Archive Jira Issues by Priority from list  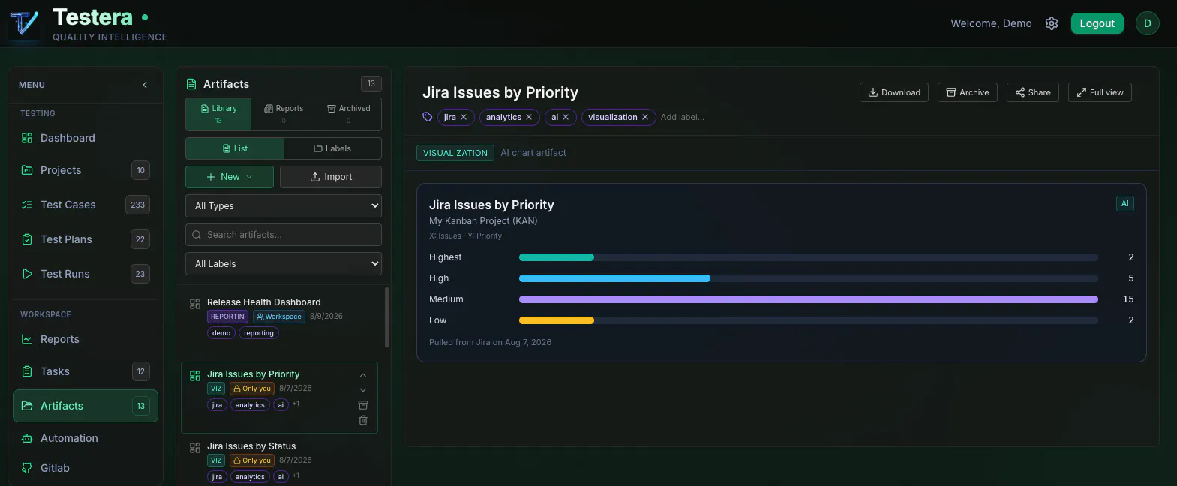[363, 405]
